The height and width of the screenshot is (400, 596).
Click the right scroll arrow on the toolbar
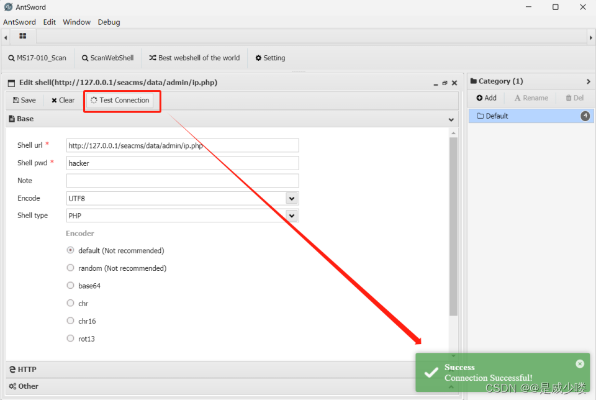point(590,36)
